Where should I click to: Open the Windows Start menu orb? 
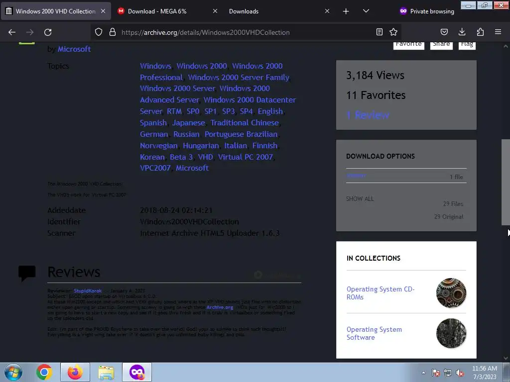coord(13,372)
